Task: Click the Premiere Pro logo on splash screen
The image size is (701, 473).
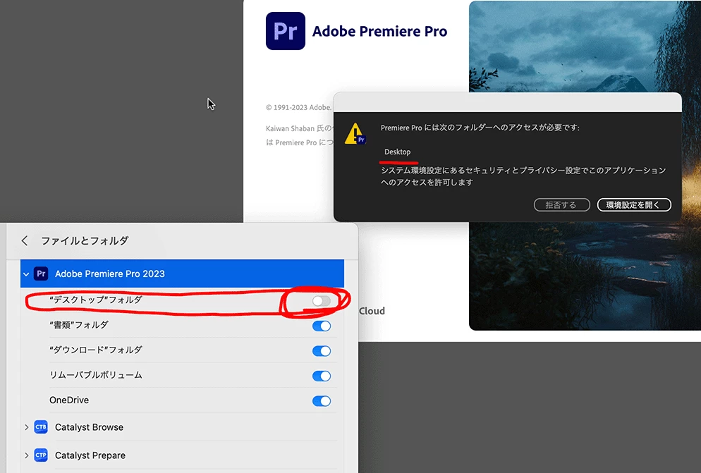Action: [x=285, y=31]
